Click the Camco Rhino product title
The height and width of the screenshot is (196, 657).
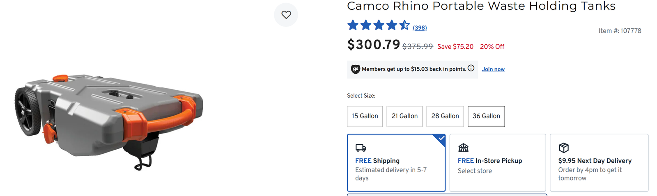[x=481, y=6]
